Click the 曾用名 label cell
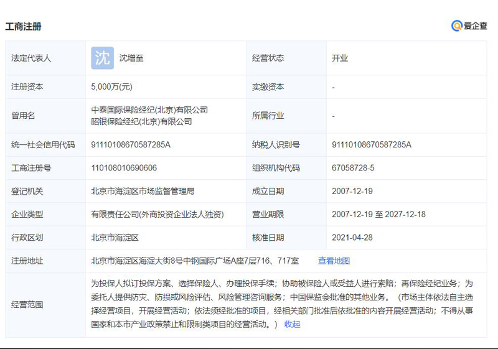Viewport: 498px width, 349px height. click(45, 116)
